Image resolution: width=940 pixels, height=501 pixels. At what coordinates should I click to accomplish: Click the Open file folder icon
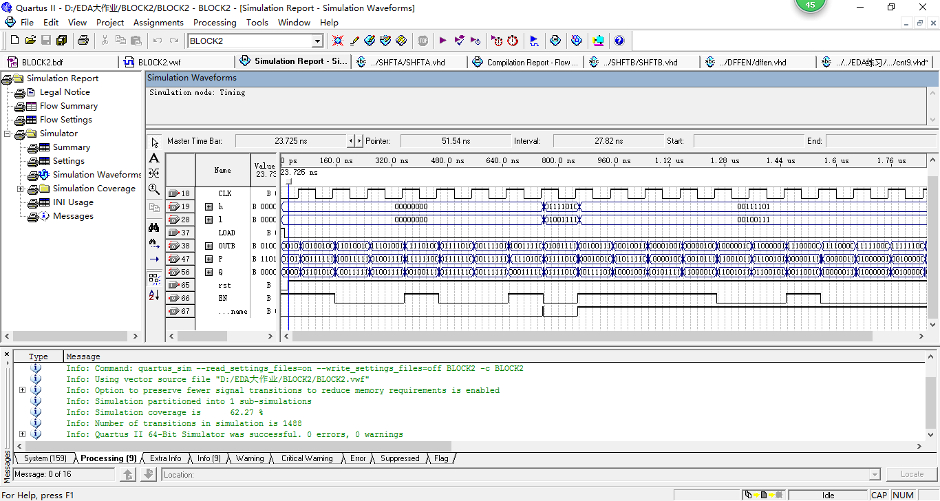[30, 41]
